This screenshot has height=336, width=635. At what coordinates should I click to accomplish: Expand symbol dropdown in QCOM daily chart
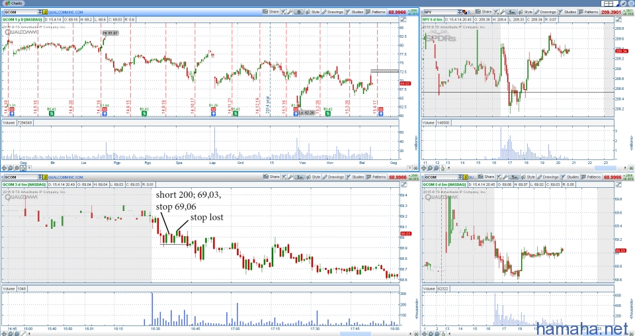(x=39, y=13)
